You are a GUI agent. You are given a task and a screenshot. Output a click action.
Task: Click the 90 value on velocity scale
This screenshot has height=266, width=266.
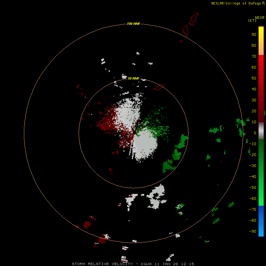[254, 35]
